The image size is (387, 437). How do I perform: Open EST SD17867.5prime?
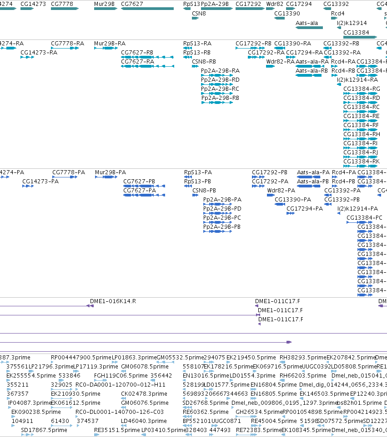click(x=44, y=430)
